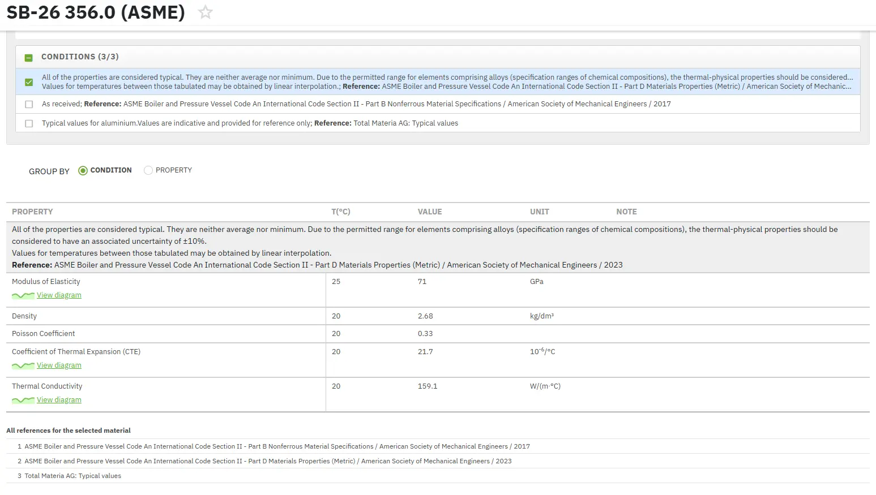
Task: Click the Poisson Coefficient property name
Action: 43,334
